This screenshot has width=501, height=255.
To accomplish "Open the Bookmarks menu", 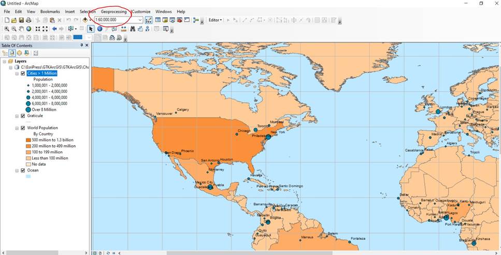I will tap(50, 11).
